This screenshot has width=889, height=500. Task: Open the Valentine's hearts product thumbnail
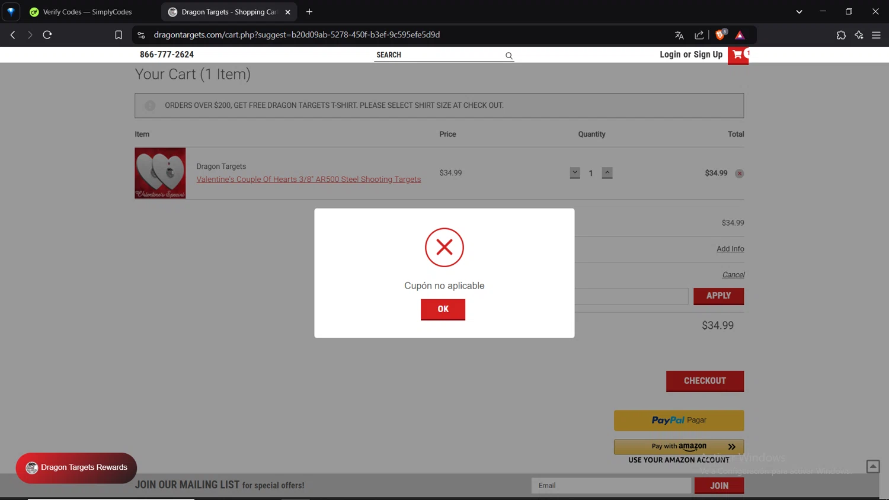pos(160,173)
